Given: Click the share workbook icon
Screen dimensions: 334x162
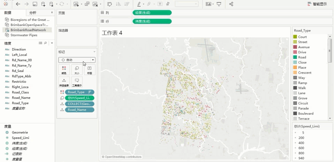Looking at the screenshot, I should pyautogui.click(x=231, y=4).
